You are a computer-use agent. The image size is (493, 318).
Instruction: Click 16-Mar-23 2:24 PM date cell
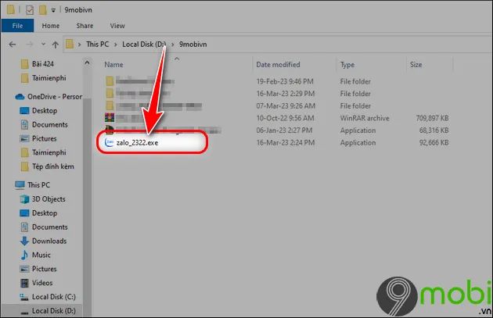tap(285, 142)
